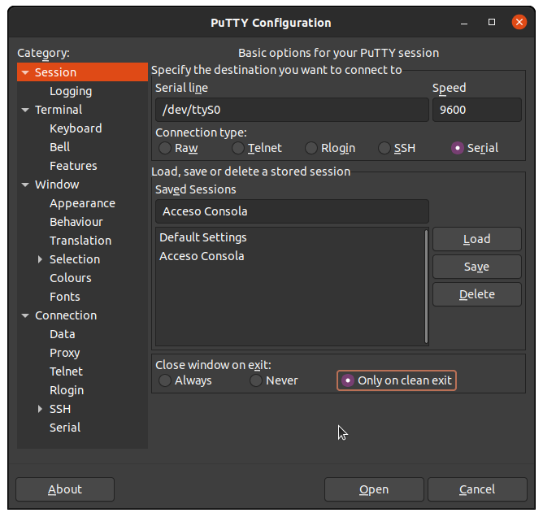
Task: Expand the SSH subcategory arrow in tree
Action: [40, 409]
